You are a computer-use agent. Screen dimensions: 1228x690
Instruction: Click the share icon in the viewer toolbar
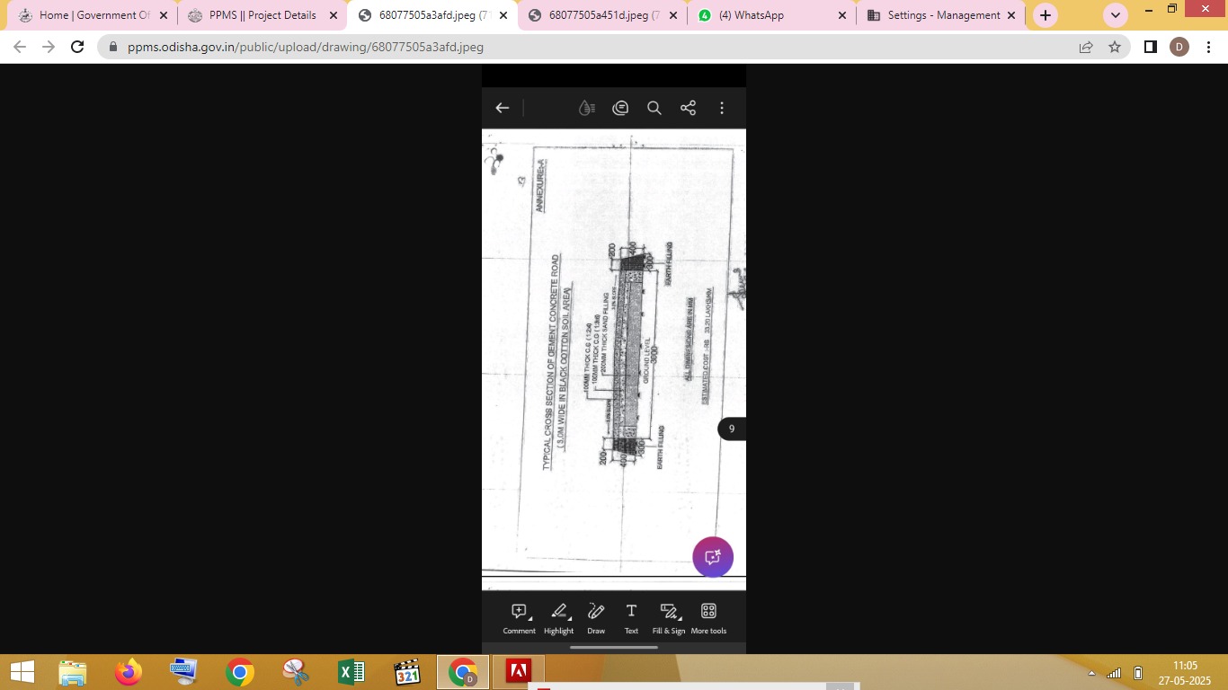pos(688,108)
